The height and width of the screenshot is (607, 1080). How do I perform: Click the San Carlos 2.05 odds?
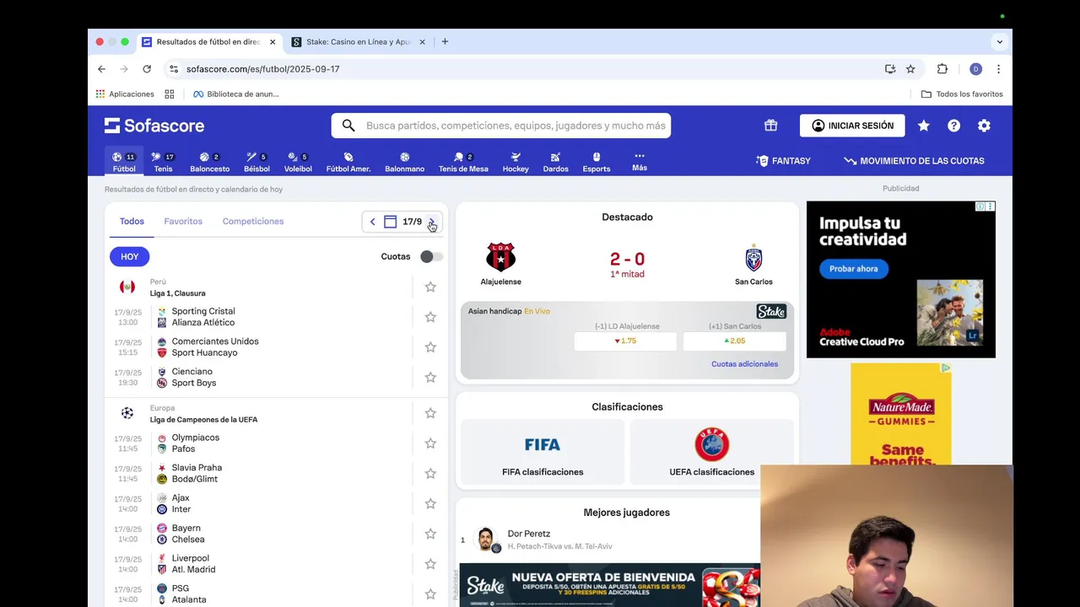[x=734, y=341]
